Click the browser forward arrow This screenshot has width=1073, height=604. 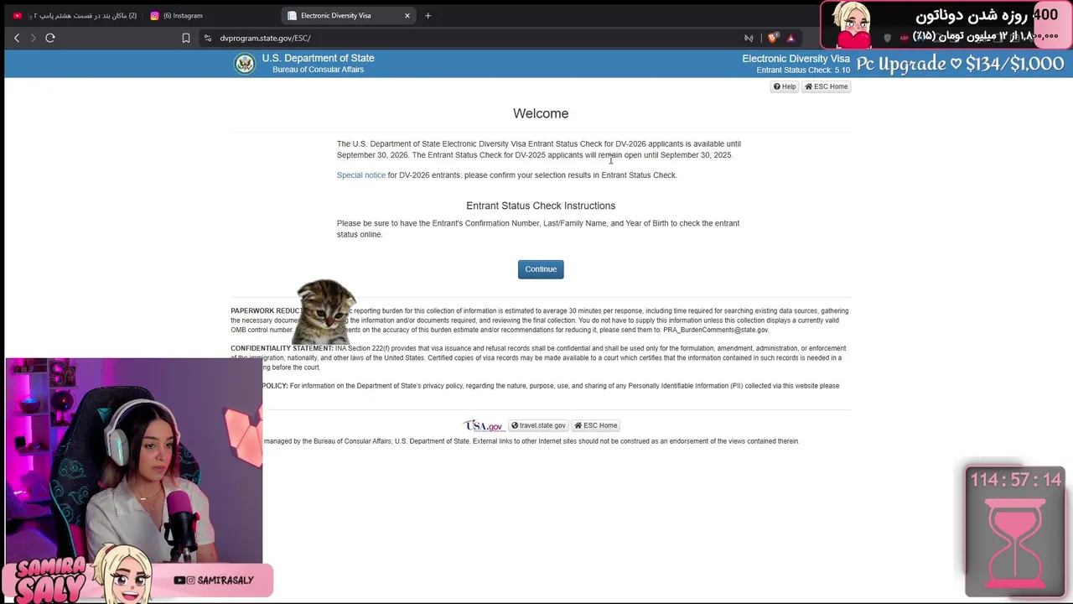tap(34, 38)
